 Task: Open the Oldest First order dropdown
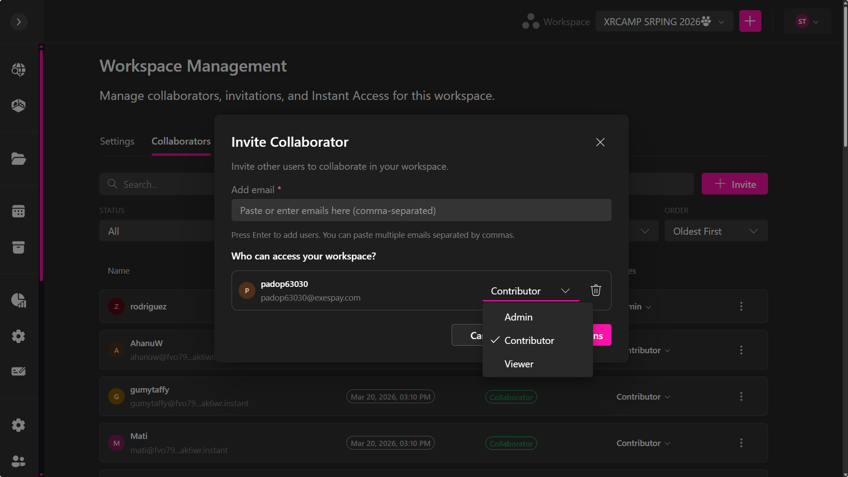tap(715, 231)
